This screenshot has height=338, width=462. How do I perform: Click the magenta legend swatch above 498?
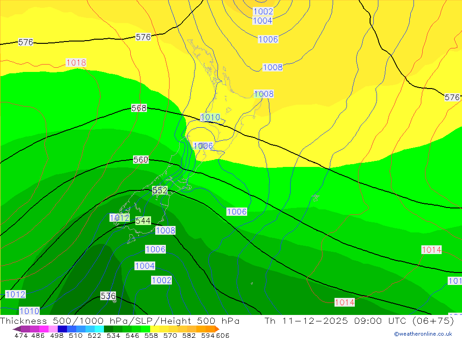click(x=43, y=329)
